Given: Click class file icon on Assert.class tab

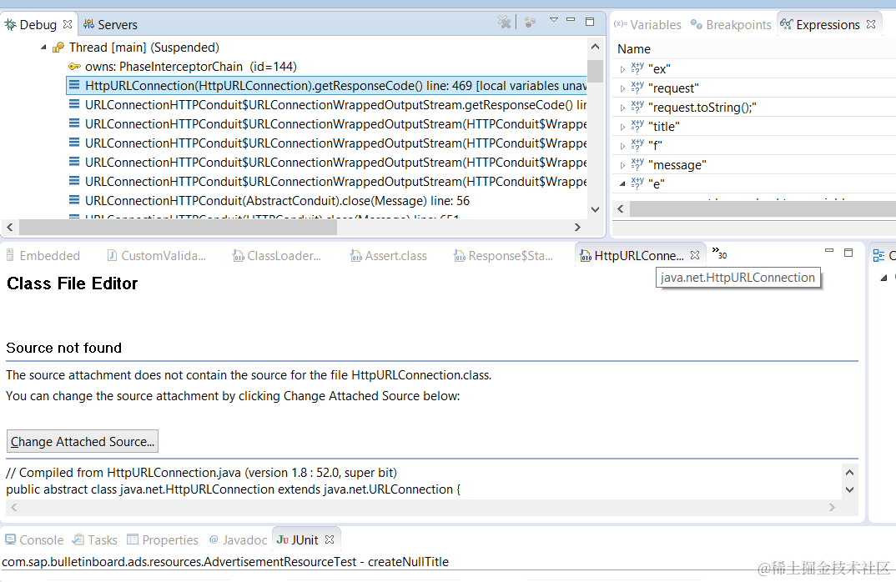Looking at the screenshot, I should pos(356,256).
